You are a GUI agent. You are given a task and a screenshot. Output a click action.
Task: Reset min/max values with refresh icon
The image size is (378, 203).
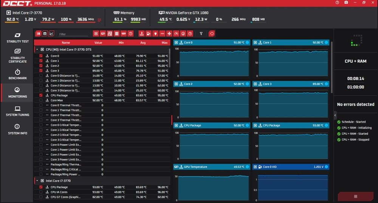point(212,34)
